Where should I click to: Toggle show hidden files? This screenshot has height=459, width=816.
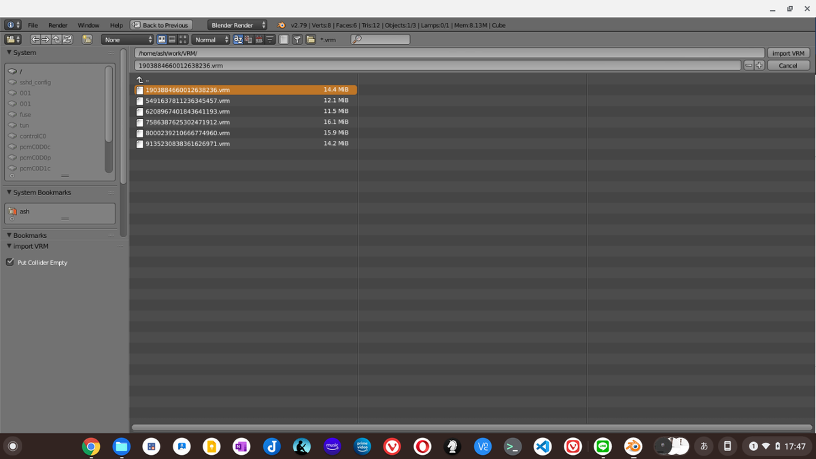click(x=284, y=39)
